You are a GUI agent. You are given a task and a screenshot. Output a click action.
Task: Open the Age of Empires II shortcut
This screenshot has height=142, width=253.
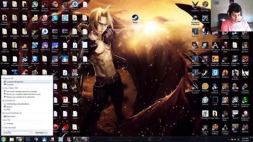(x=215, y=88)
